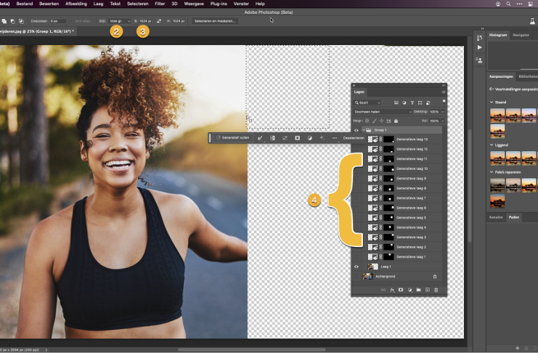Open the Vul fill dropdown arrow
The image size is (538, 353).
pyautogui.click(x=443, y=121)
